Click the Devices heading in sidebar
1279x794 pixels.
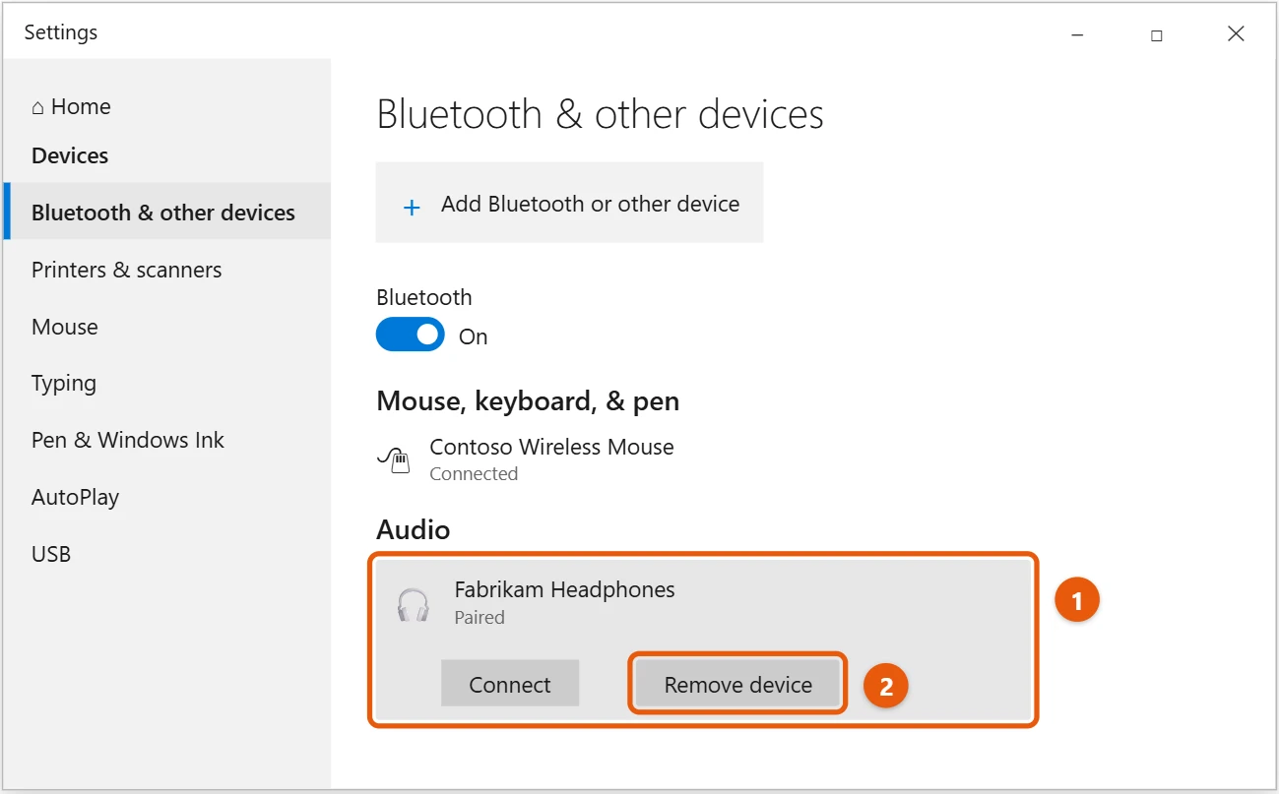(x=70, y=155)
